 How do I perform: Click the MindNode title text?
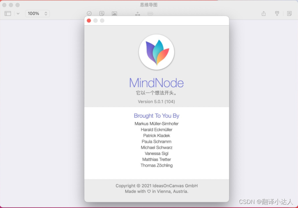point(156,83)
